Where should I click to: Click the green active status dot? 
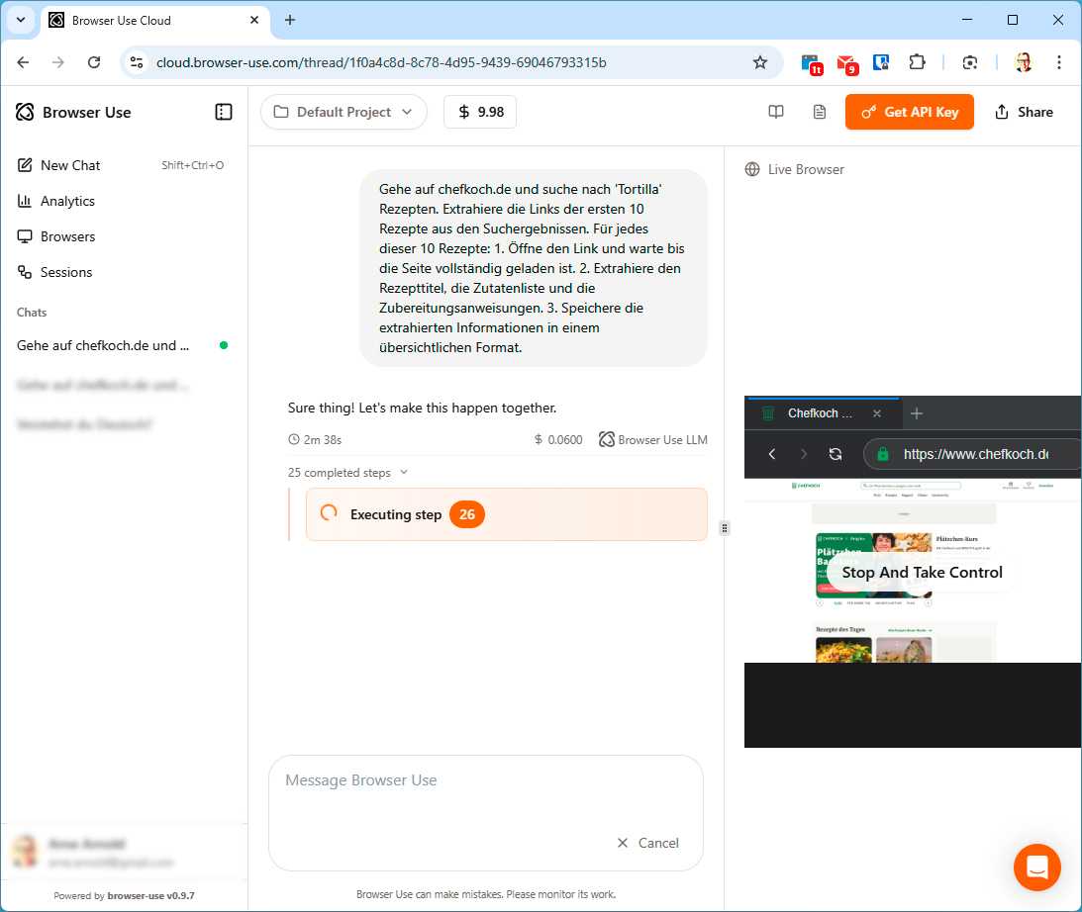[x=224, y=345]
